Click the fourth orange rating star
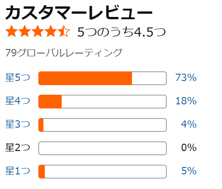Image resolution: width=222 pixels, height=189 pixels. pos(51,31)
